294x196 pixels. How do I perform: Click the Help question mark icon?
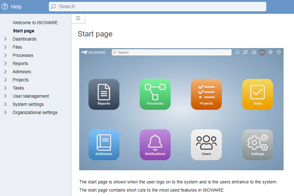[5, 7]
